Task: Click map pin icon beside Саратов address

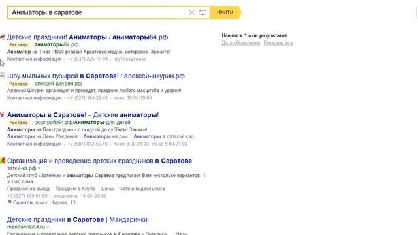Action: [x=10, y=202]
